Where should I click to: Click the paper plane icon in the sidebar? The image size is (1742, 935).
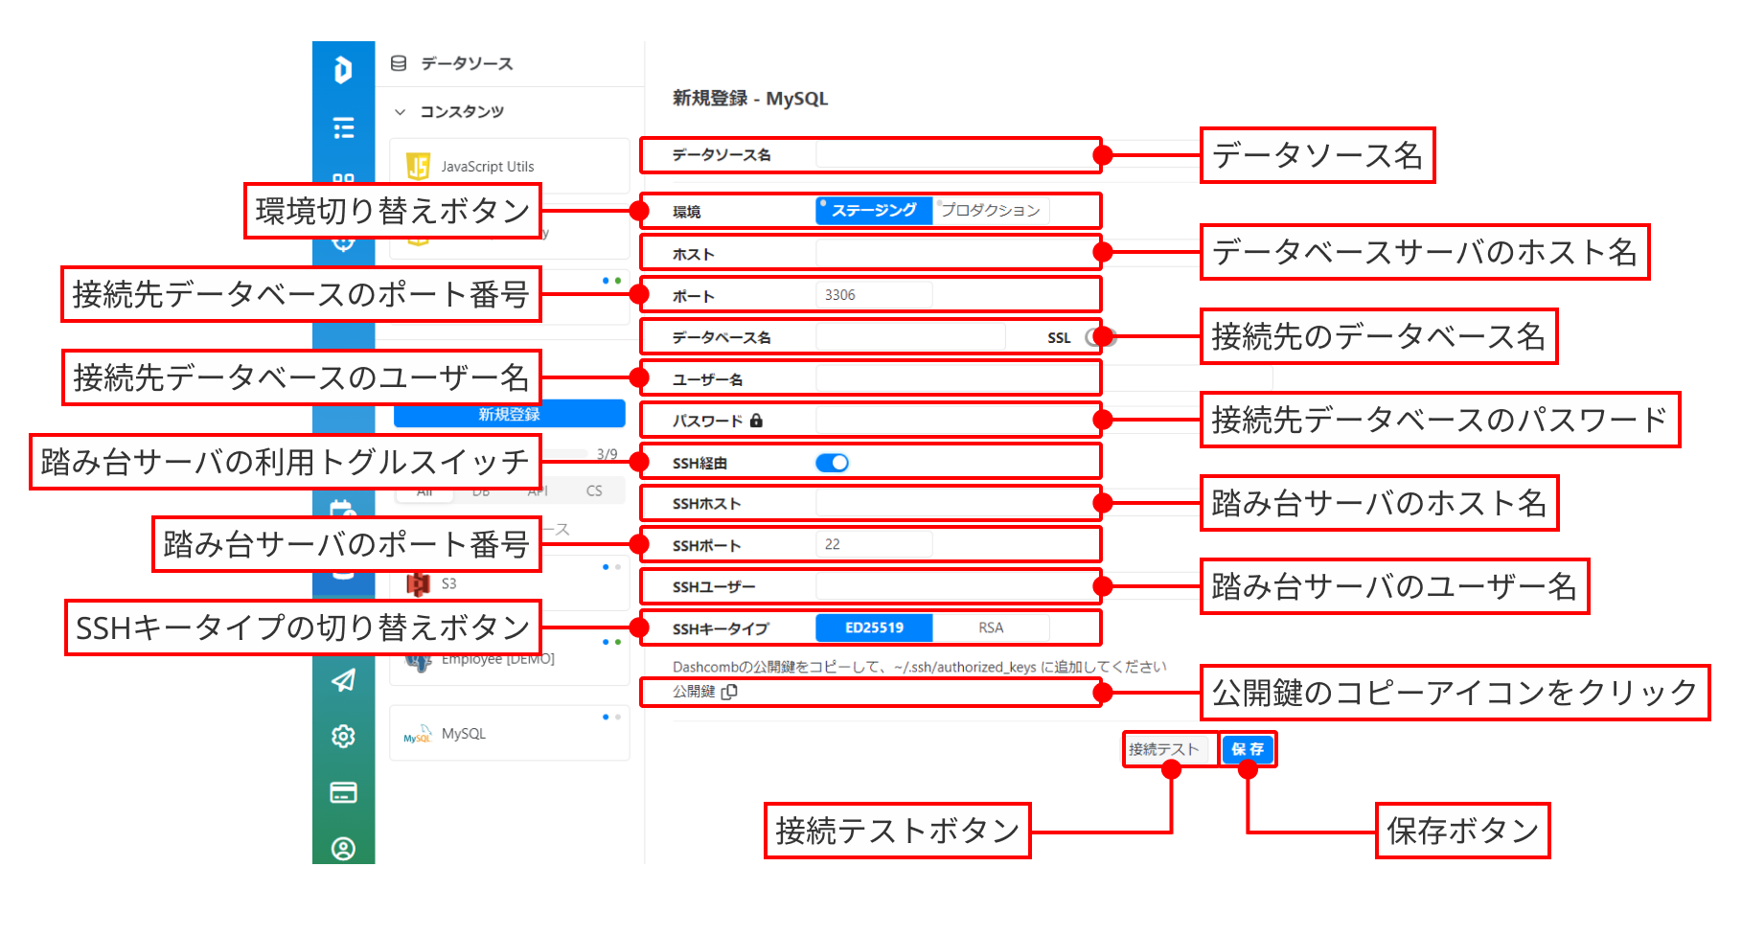[x=343, y=680]
